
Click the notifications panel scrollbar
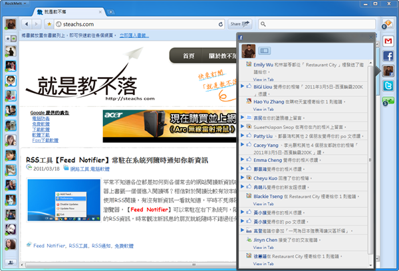point(370,159)
